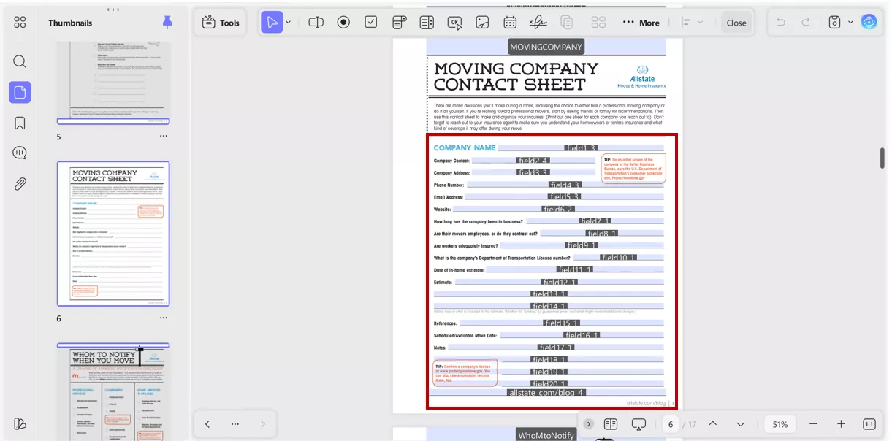Open the Tools menu
The image size is (892, 441).
221,23
